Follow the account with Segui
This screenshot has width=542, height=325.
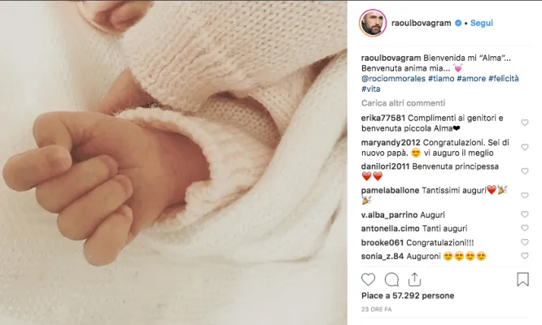pos(482,23)
